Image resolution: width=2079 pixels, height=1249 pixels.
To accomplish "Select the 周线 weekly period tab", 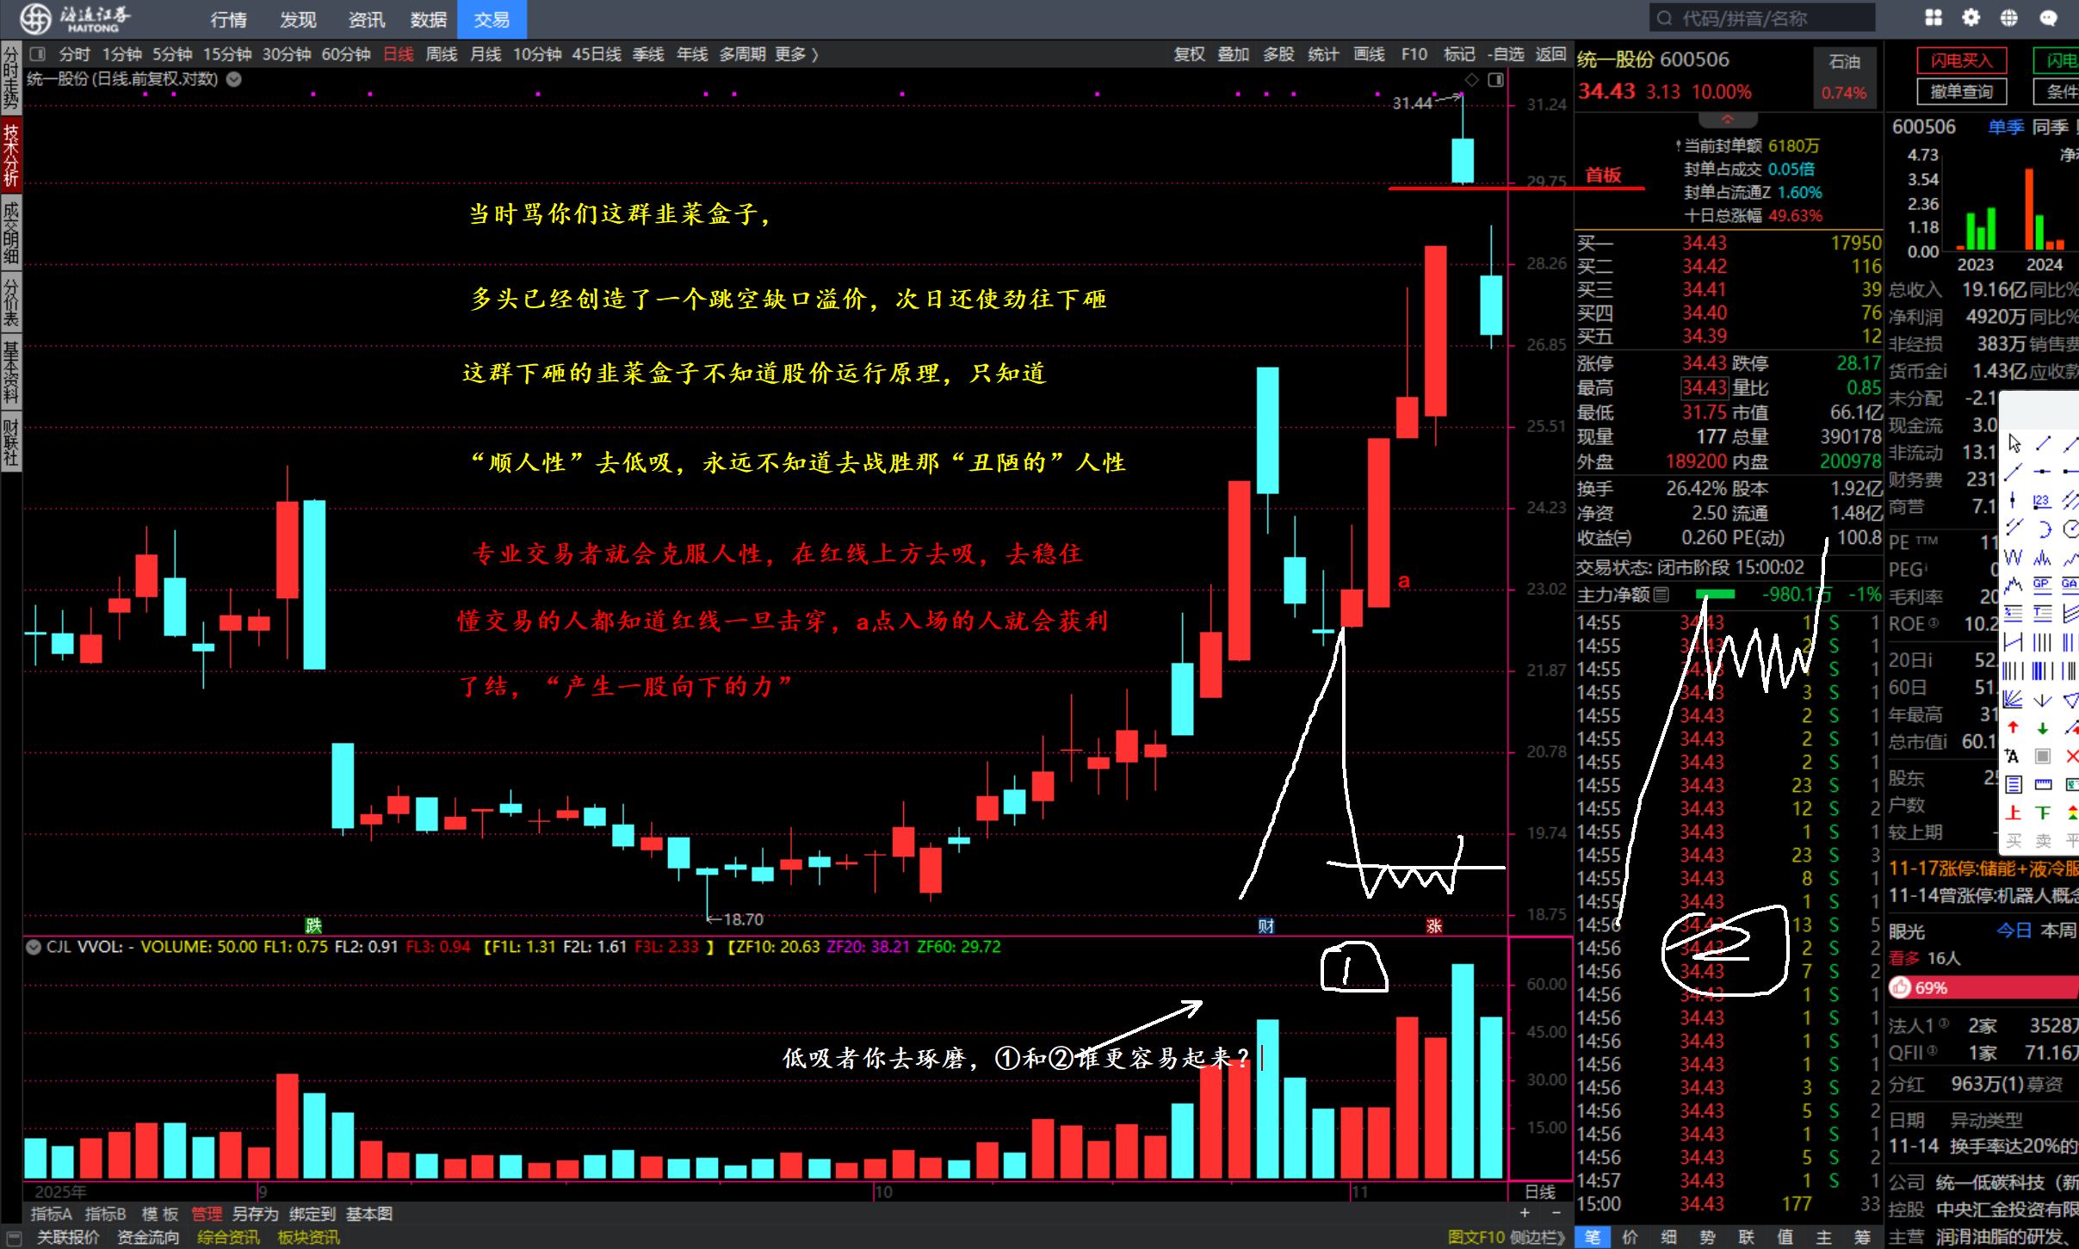I will pos(442,54).
